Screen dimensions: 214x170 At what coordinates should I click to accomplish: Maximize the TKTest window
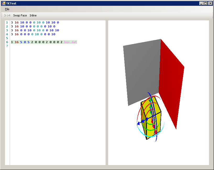[x=205, y=3]
